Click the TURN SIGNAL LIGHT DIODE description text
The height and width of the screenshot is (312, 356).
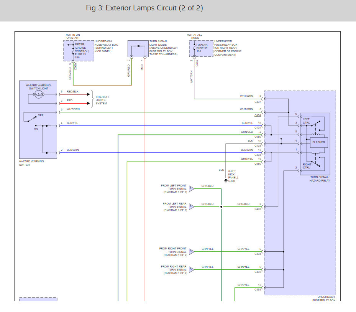(164, 48)
